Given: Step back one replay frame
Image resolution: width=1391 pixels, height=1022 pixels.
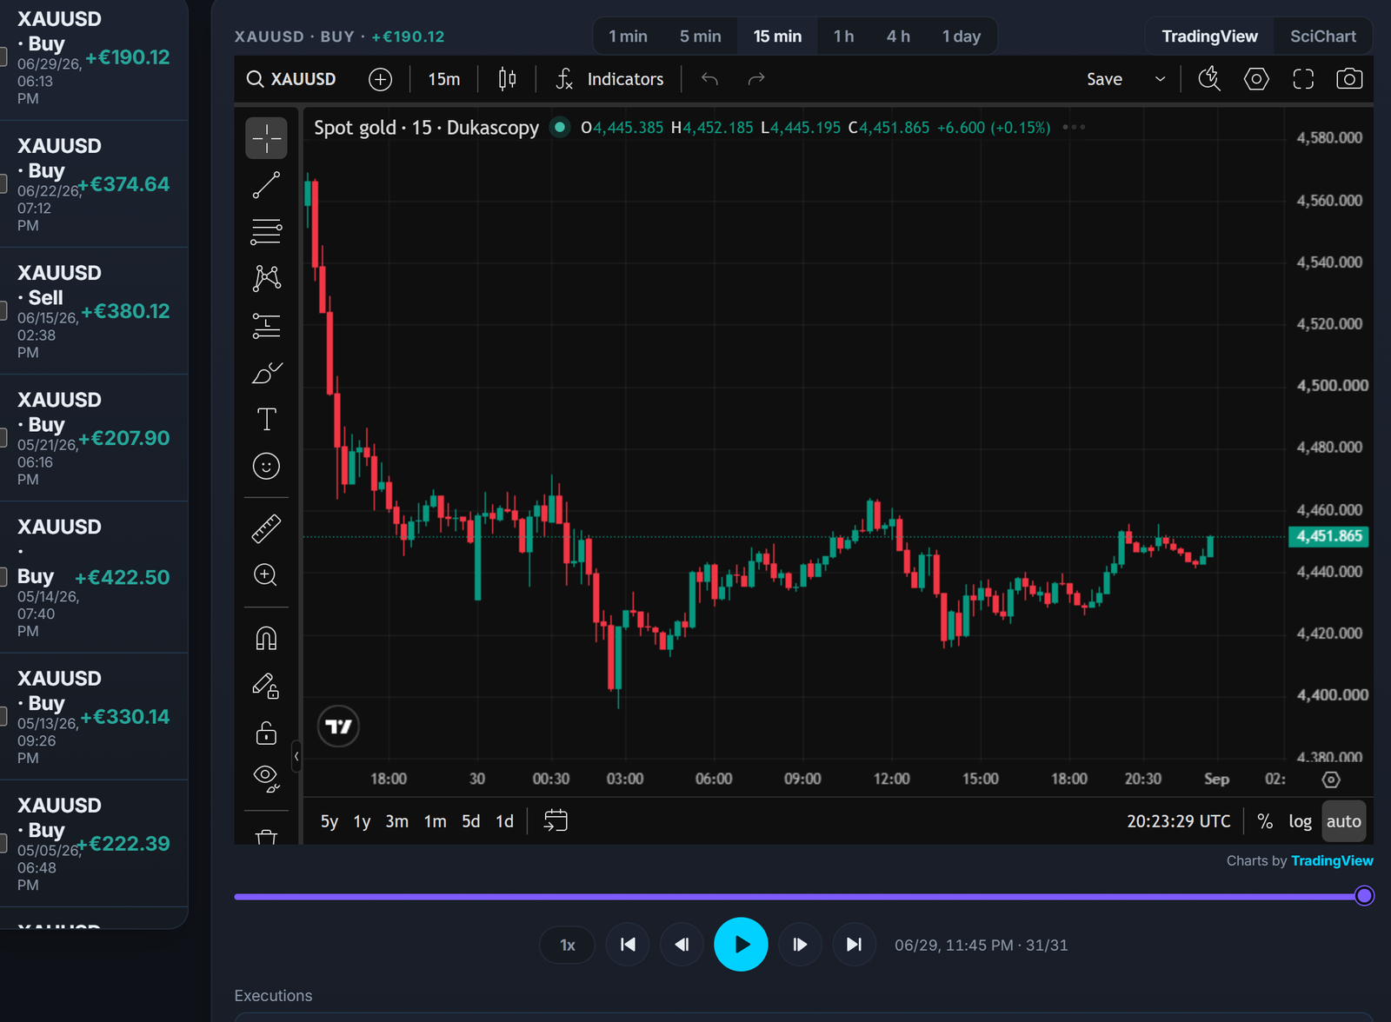Looking at the screenshot, I should point(682,945).
